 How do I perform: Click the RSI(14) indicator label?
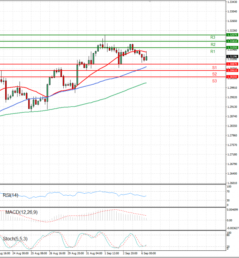coord(10,195)
